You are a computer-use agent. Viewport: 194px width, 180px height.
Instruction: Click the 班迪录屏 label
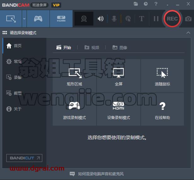pyautogui.click(x=39, y=5)
